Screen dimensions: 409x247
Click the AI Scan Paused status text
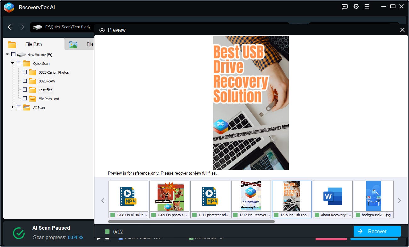point(51,228)
